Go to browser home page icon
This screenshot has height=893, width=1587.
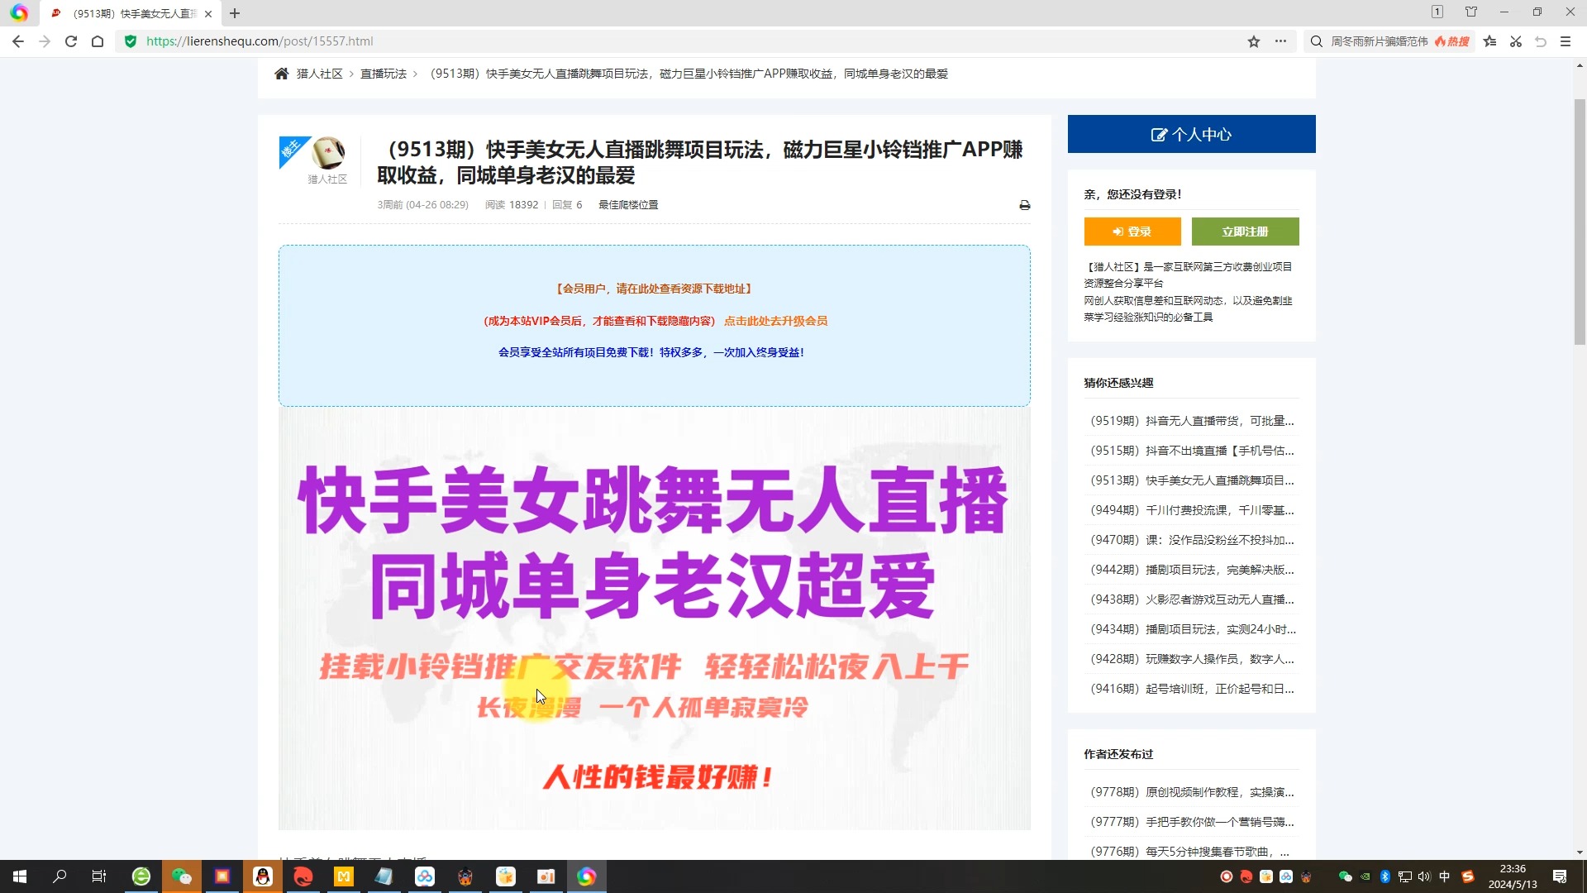coord(98,41)
